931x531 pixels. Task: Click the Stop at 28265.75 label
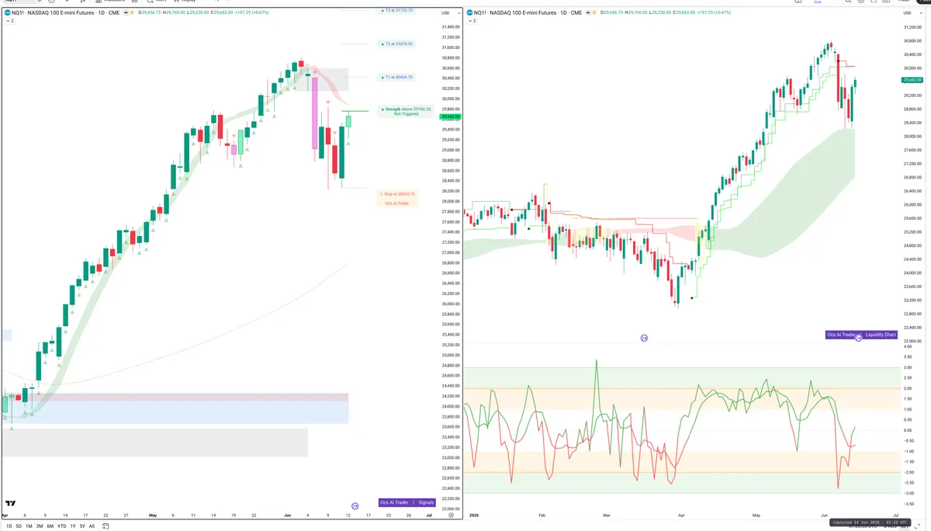pos(397,194)
